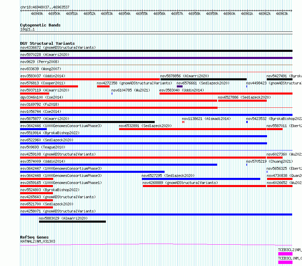Click the RefSeq Genes track title
The height and width of the screenshot is (266, 302).
pos(34,237)
